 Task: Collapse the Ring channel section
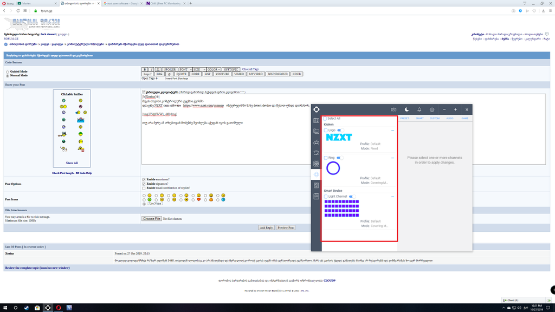pyautogui.click(x=392, y=158)
